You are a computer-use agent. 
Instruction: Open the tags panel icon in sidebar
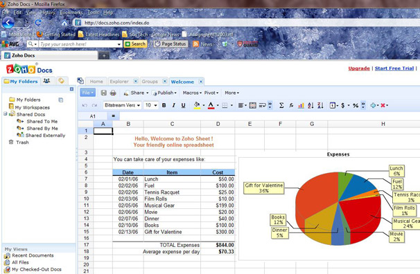[62, 81]
